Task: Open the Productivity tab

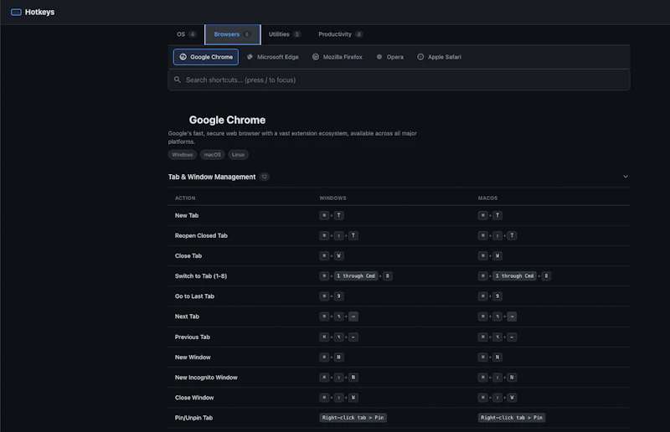Action: (340, 34)
